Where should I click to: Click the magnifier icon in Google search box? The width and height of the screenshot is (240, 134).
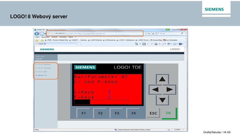point(182,33)
